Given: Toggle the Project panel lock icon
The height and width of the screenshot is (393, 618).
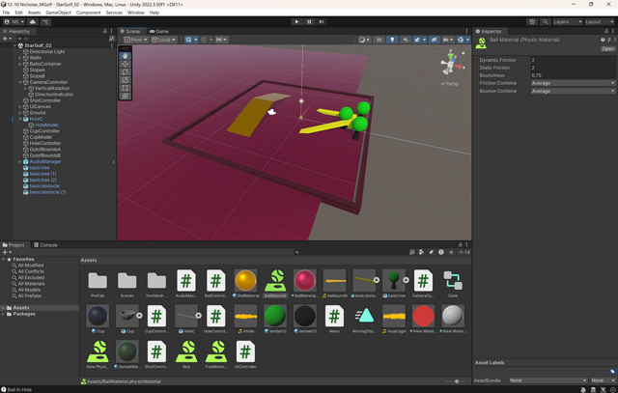Looking at the screenshot, I should [460, 245].
